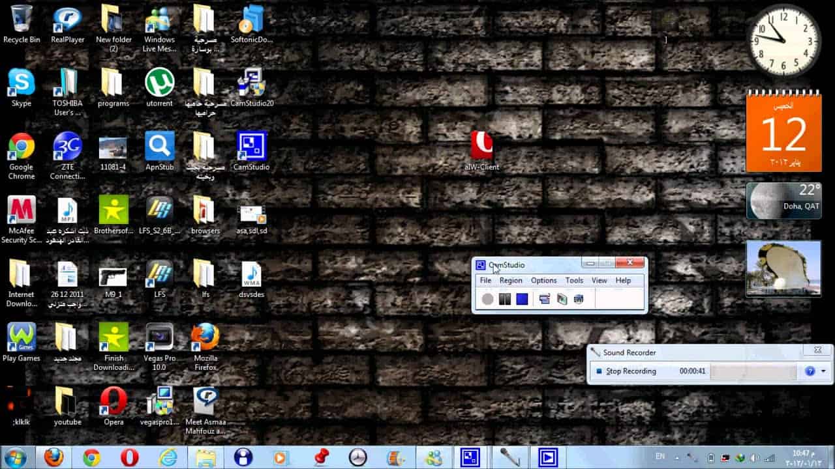
Task: Open the CamStudio File menu
Action: tap(485, 280)
